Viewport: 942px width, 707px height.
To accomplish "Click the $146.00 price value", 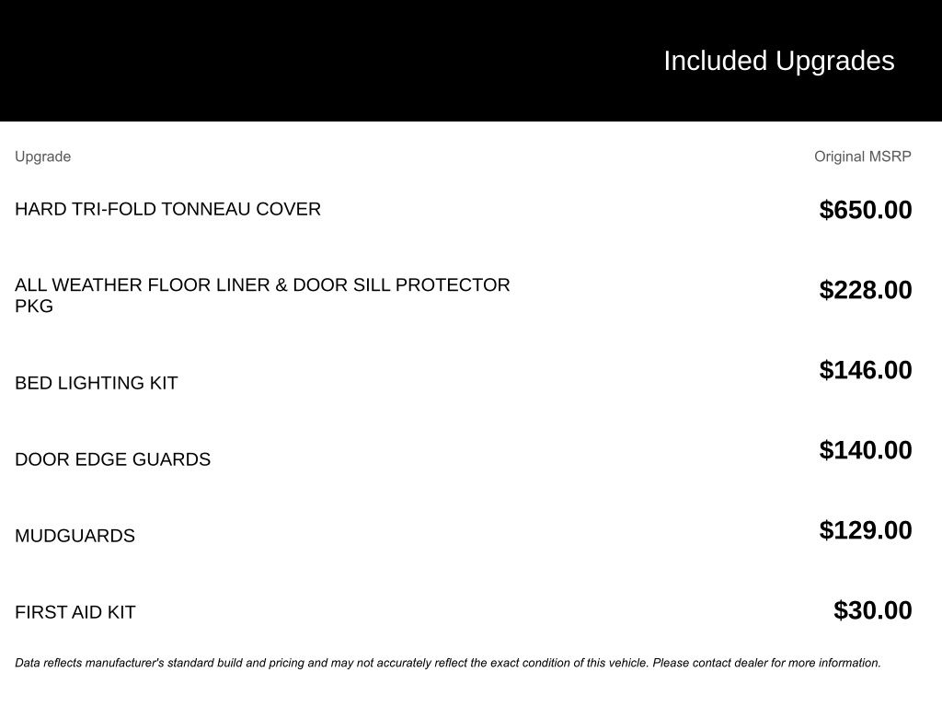I will 865,370.
